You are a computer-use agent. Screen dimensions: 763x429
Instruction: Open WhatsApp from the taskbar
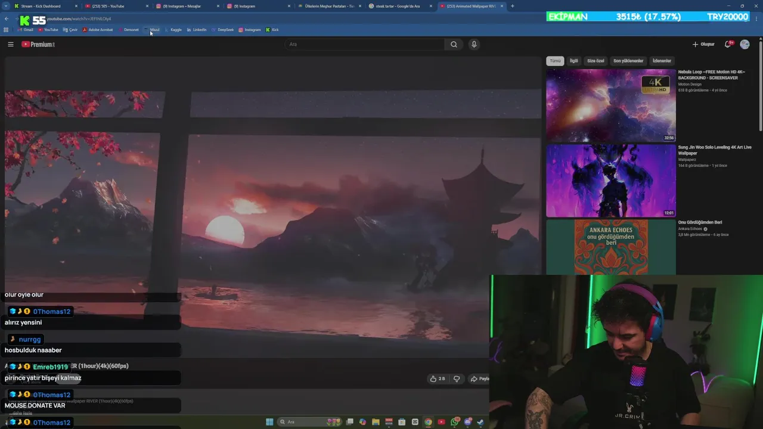pyautogui.click(x=455, y=422)
